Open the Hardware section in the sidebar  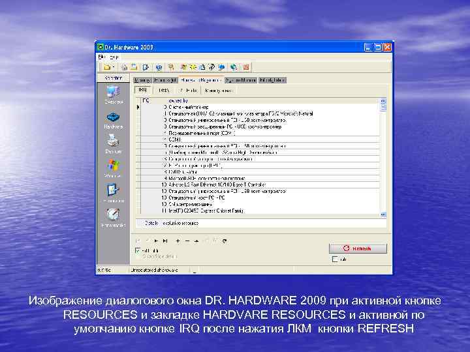pyautogui.click(x=114, y=120)
